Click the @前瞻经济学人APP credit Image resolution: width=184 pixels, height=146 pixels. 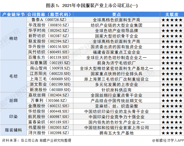[168, 140]
